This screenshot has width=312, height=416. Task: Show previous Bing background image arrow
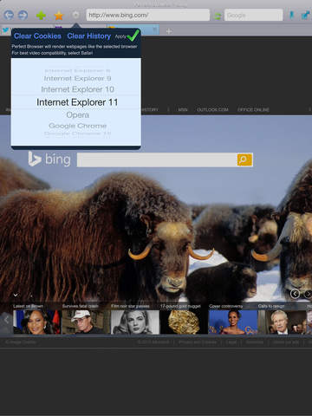(295, 294)
